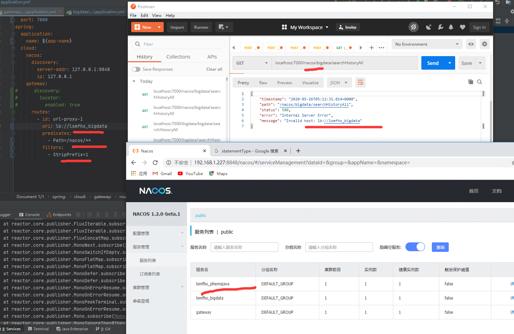Click the heart icon in Postman header

[462, 27]
